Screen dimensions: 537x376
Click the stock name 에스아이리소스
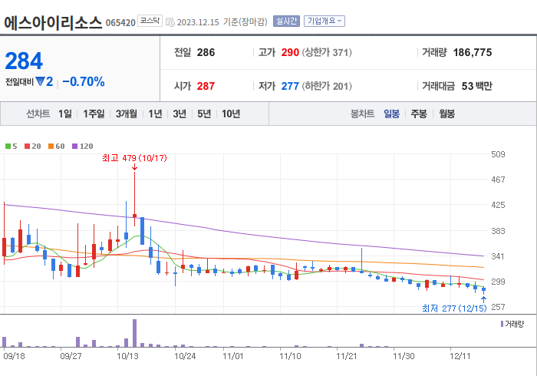point(53,22)
